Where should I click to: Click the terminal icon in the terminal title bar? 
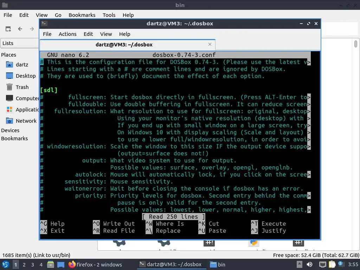pos(44,24)
